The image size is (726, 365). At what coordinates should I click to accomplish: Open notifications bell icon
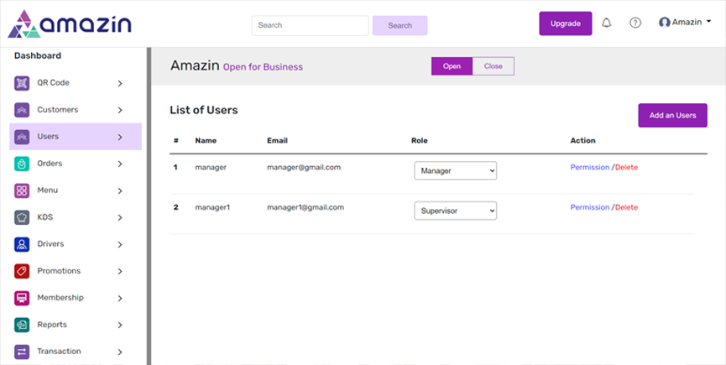click(607, 23)
